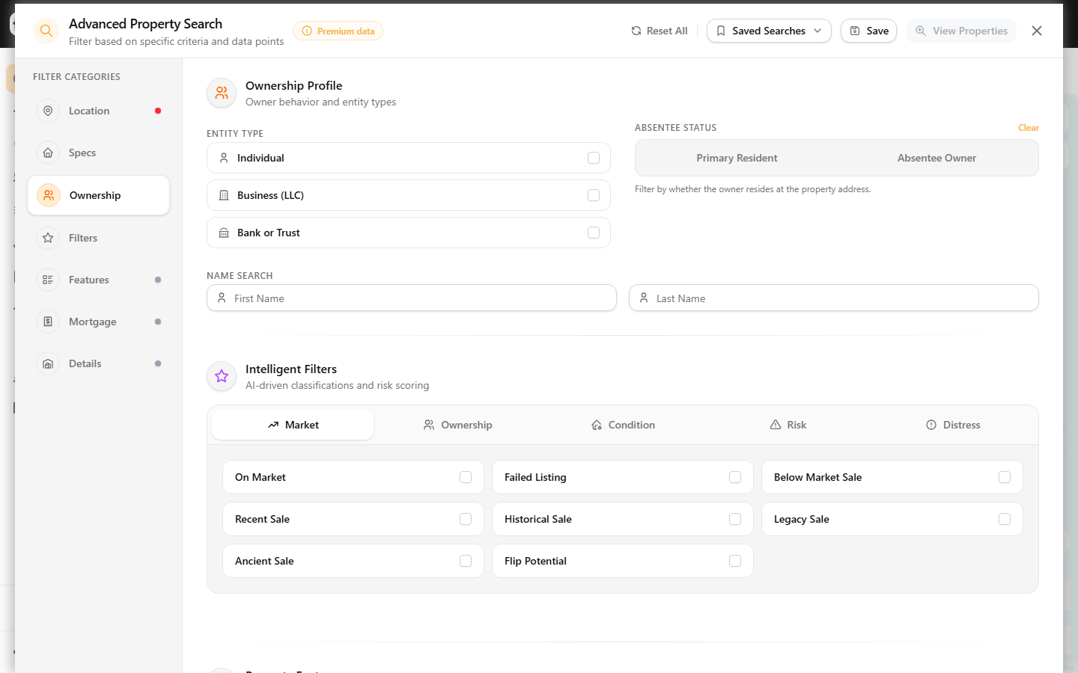Open the Location filter category

point(98,111)
